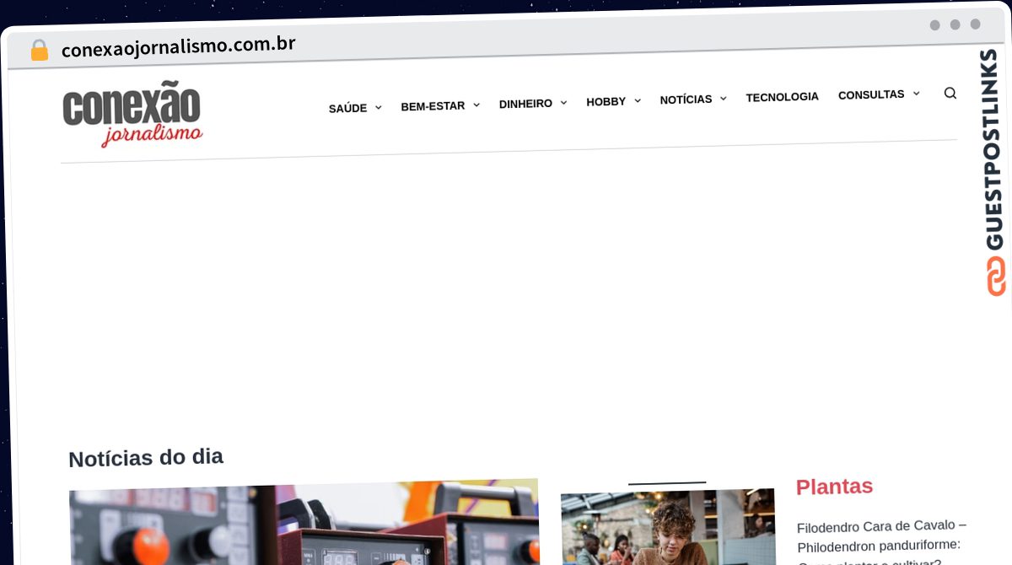Click the padlock icon in the address bar
The image size is (1012, 565).
(39, 49)
